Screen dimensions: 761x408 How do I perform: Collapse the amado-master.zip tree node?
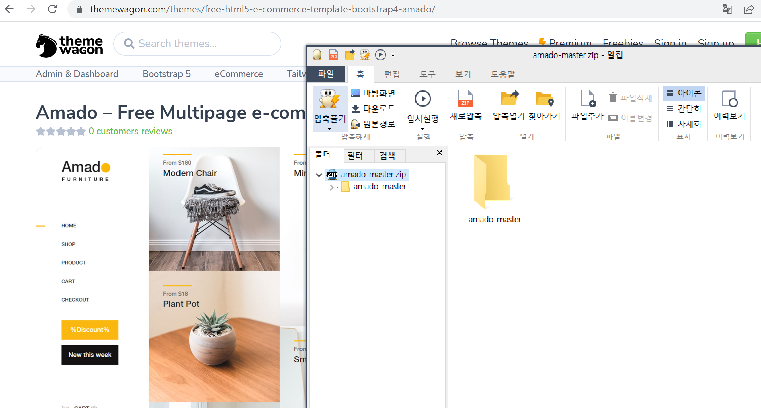(x=319, y=175)
